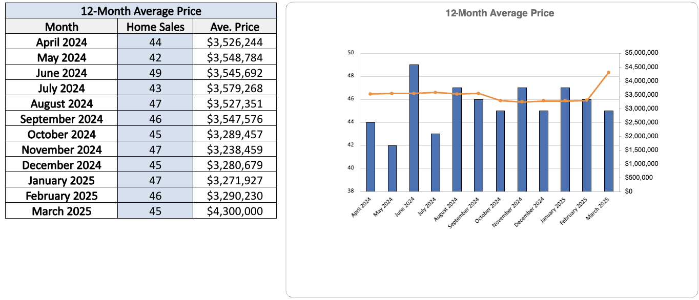
Task: Click the left axis label 50
Action: click(x=351, y=53)
